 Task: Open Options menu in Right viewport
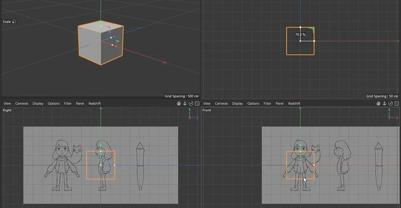54,103
